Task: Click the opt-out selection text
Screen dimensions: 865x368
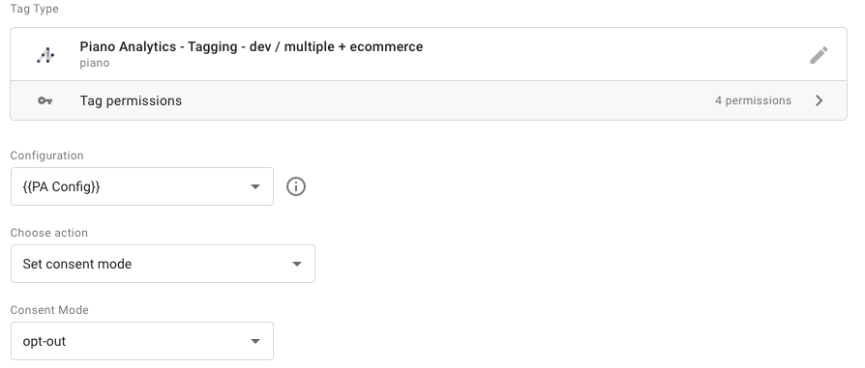Action: (45, 341)
